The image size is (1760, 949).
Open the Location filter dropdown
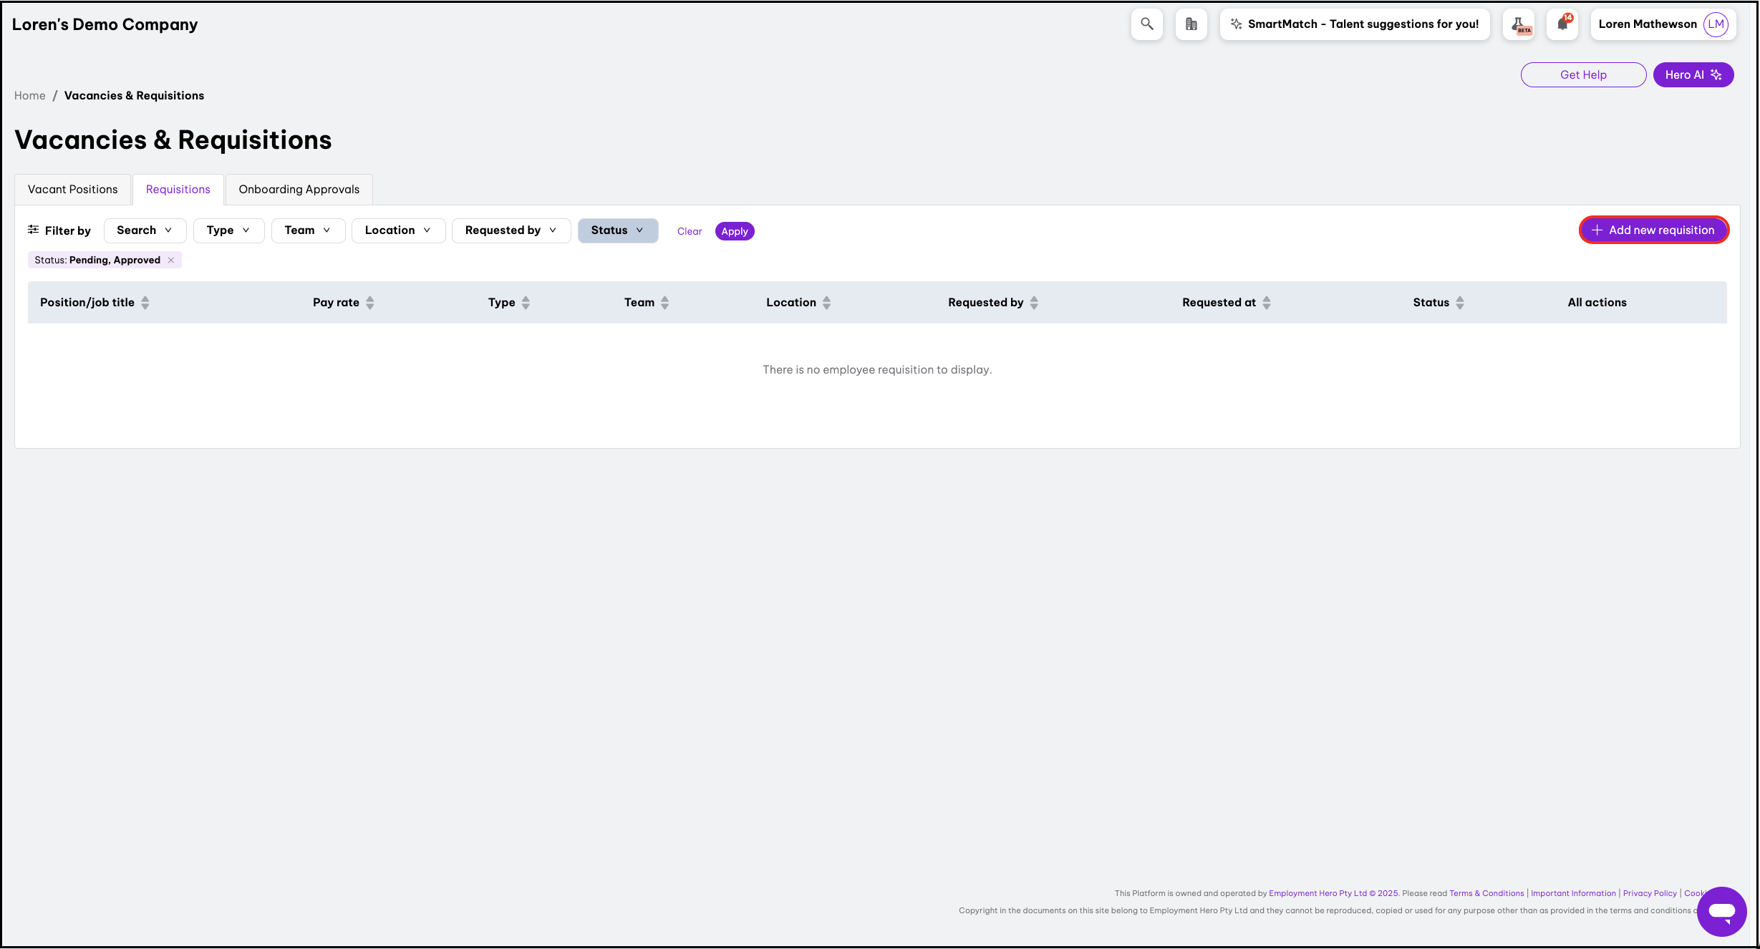click(x=398, y=230)
